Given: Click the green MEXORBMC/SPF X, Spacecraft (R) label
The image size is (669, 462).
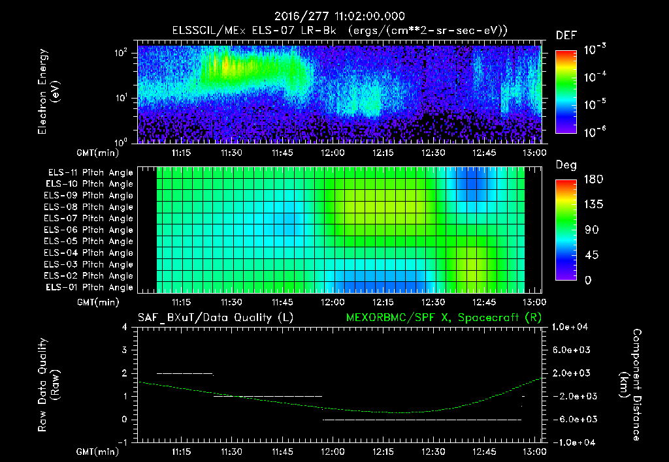Looking at the screenshot, I should point(444,318).
